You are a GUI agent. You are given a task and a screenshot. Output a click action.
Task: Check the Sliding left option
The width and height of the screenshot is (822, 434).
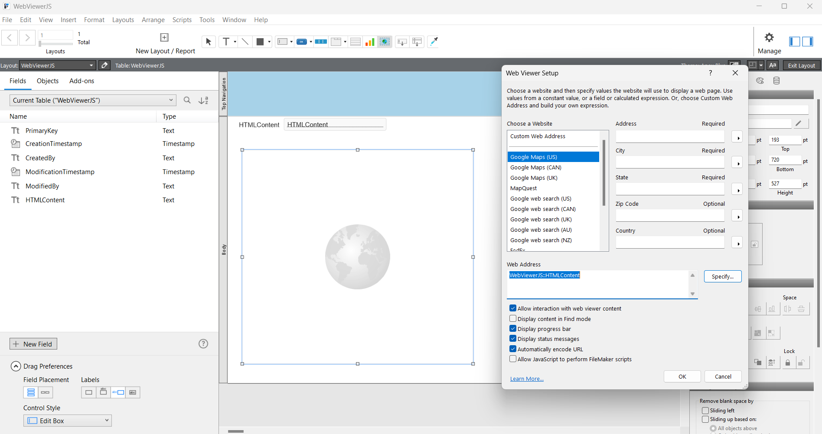(x=705, y=411)
